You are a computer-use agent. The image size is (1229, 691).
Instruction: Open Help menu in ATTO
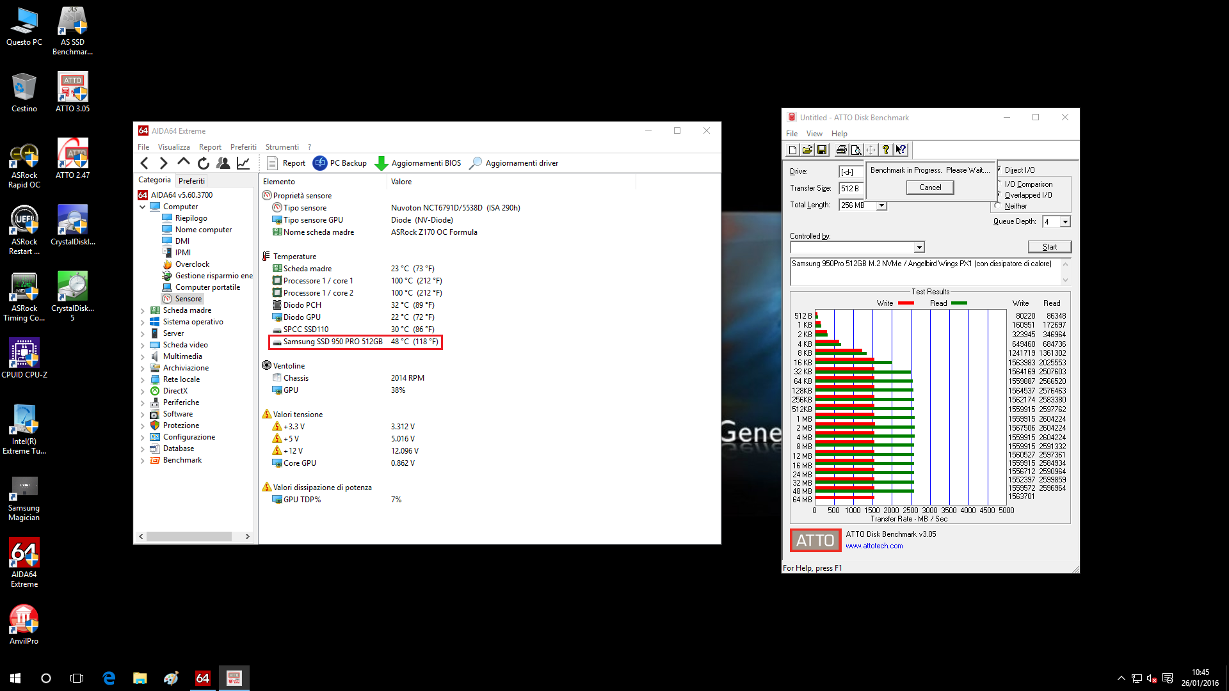pos(839,134)
